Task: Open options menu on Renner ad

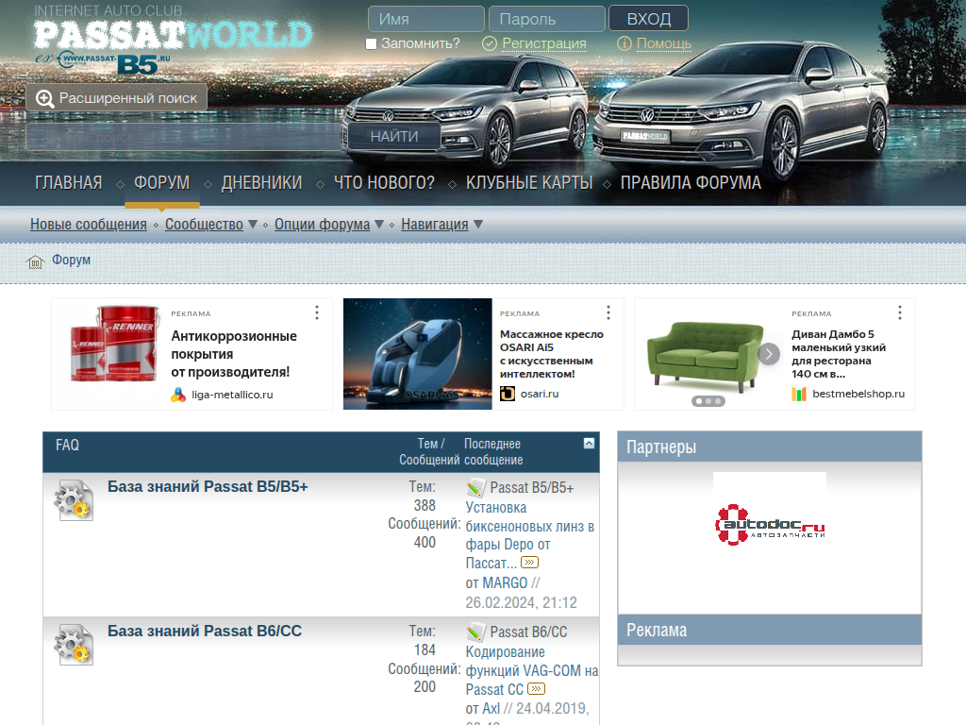Action: pyautogui.click(x=317, y=312)
